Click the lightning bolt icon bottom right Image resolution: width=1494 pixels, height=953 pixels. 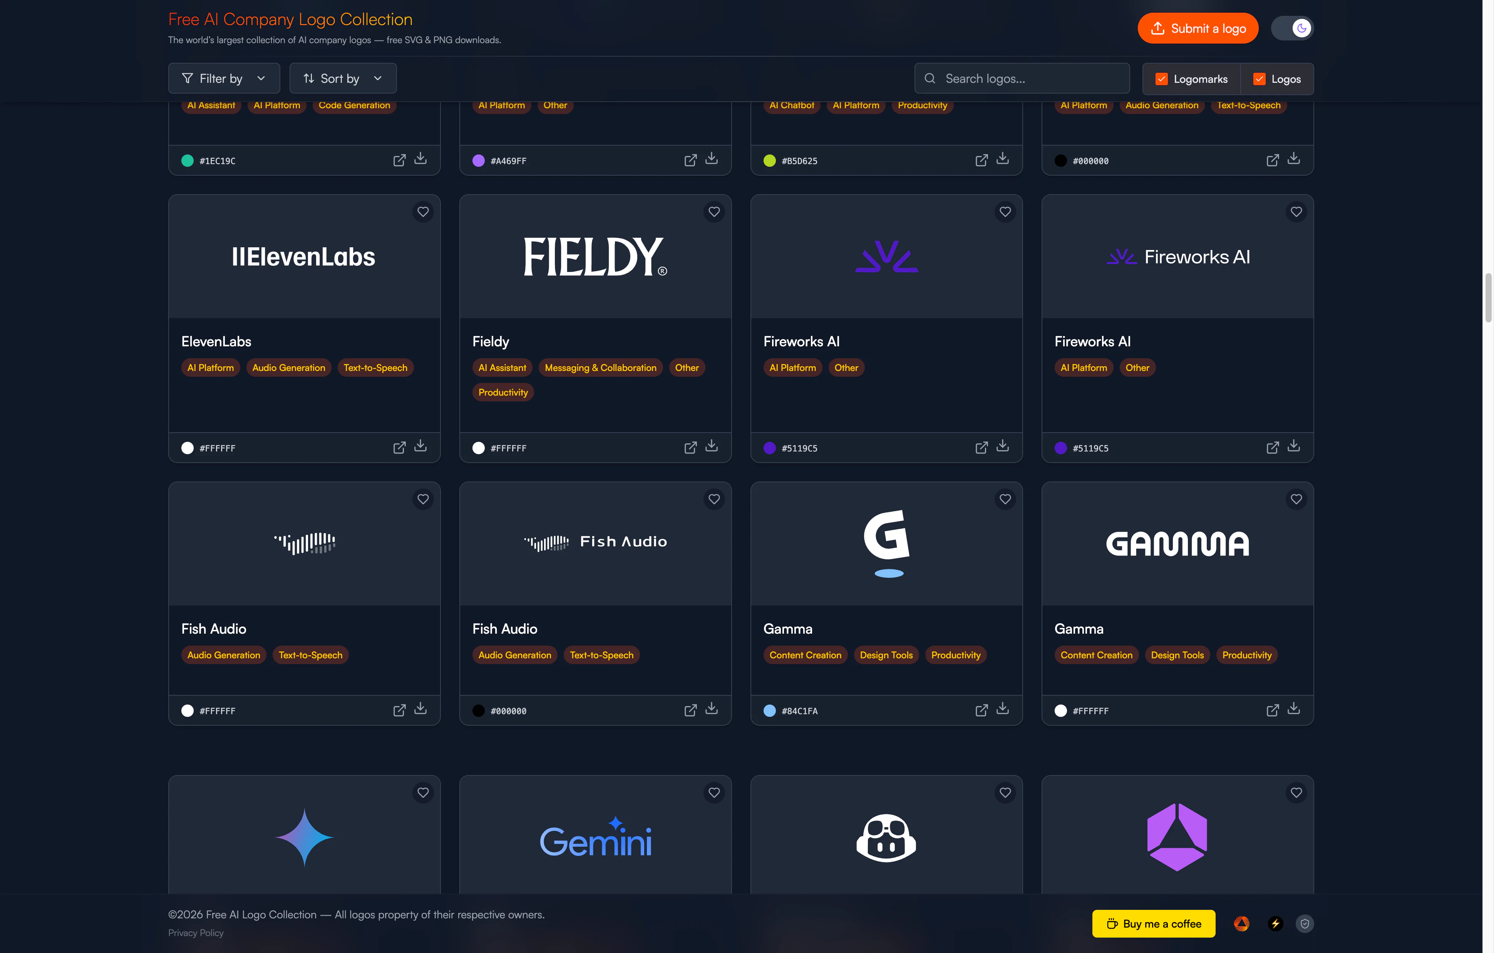[x=1275, y=923]
